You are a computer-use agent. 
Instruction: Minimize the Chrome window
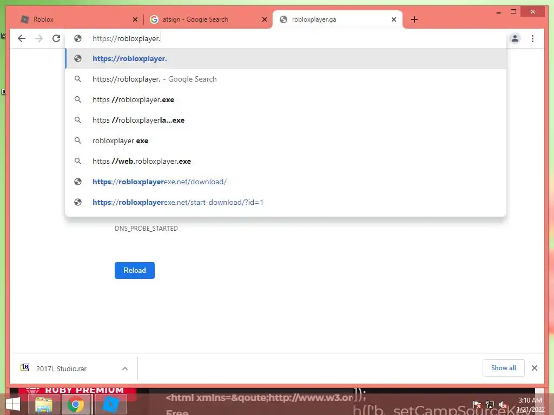(x=498, y=12)
